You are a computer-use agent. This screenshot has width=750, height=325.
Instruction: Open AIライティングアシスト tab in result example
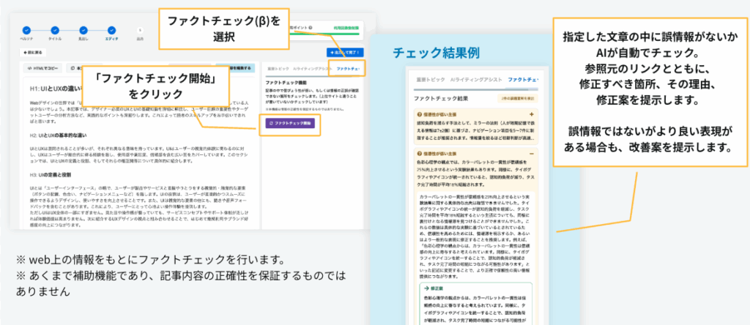(476, 79)
